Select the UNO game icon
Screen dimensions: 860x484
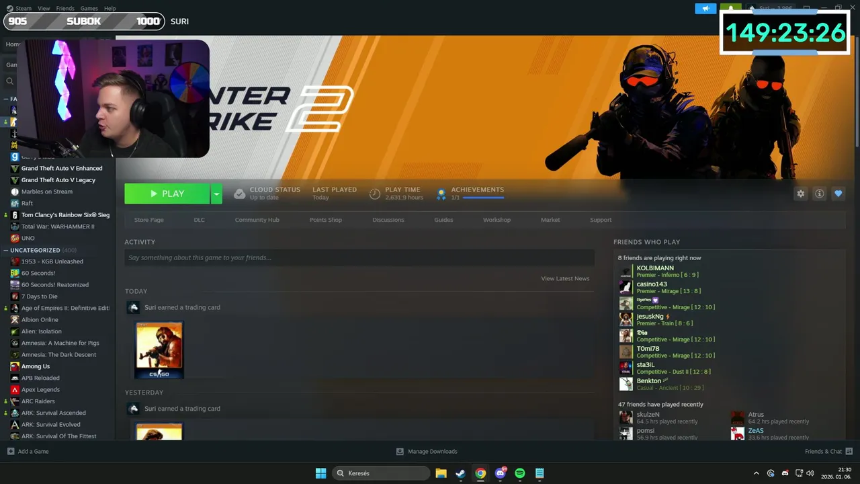pyautogui.click(x=15, y=238)
